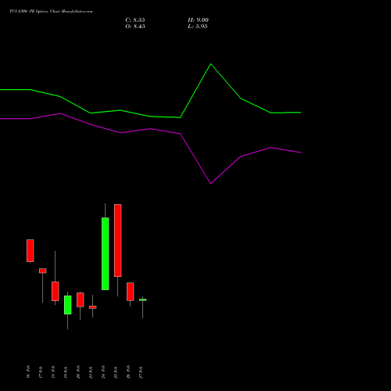Select the close value 'C: 8.55'
391x391 pixels.
135,20
